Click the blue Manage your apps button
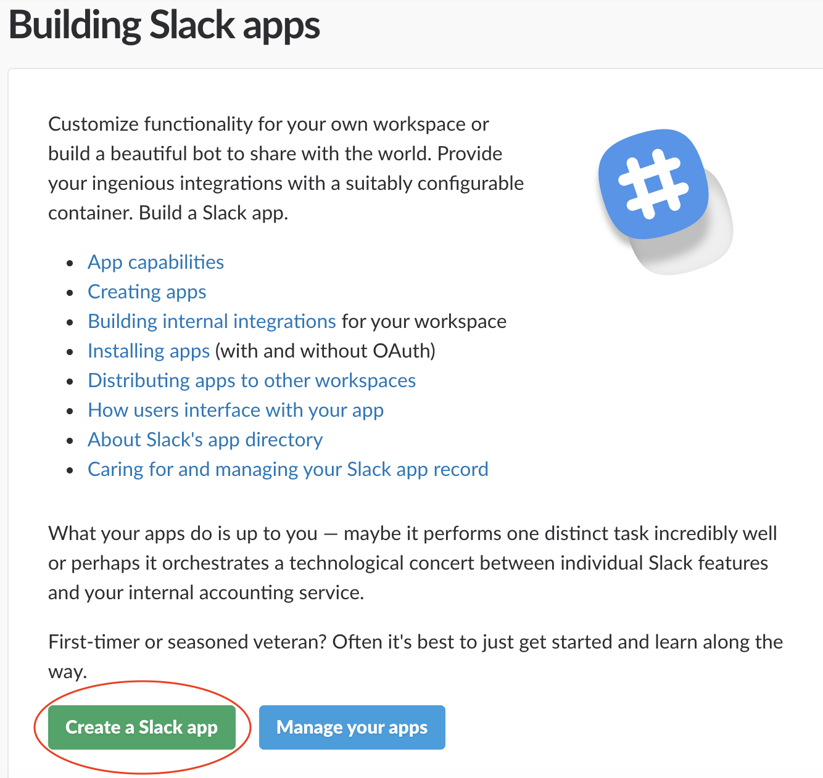 352,727
